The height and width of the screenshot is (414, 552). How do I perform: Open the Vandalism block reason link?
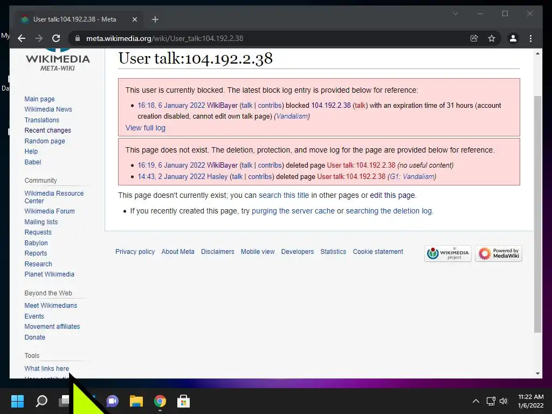(292, 116)
